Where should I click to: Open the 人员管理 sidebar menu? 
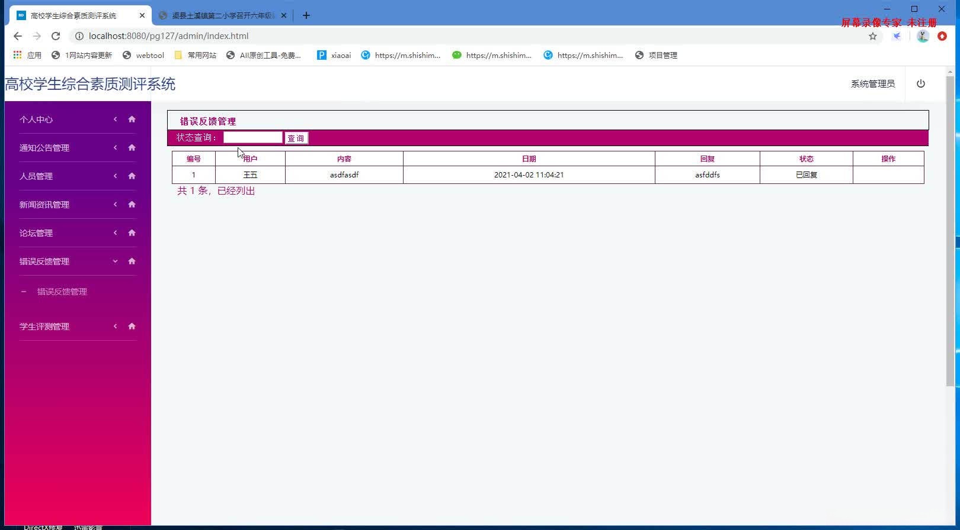coord(36,176)
